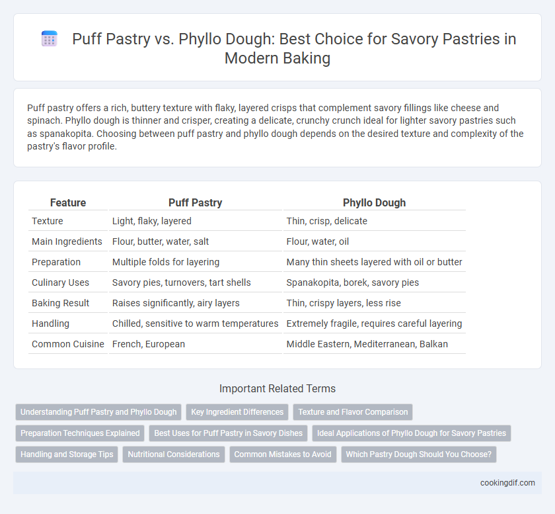
Task: Click the 'Handling and Storage Tips' tag
Action: tap(67, 454)
